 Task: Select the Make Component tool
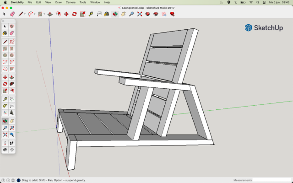click(x=11, y=27)
